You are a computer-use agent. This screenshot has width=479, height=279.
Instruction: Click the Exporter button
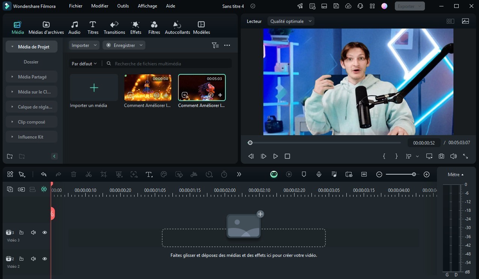[410, 6]
